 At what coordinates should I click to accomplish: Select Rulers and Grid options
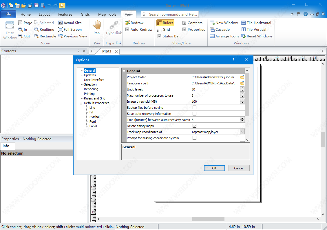tap(95, 98)
